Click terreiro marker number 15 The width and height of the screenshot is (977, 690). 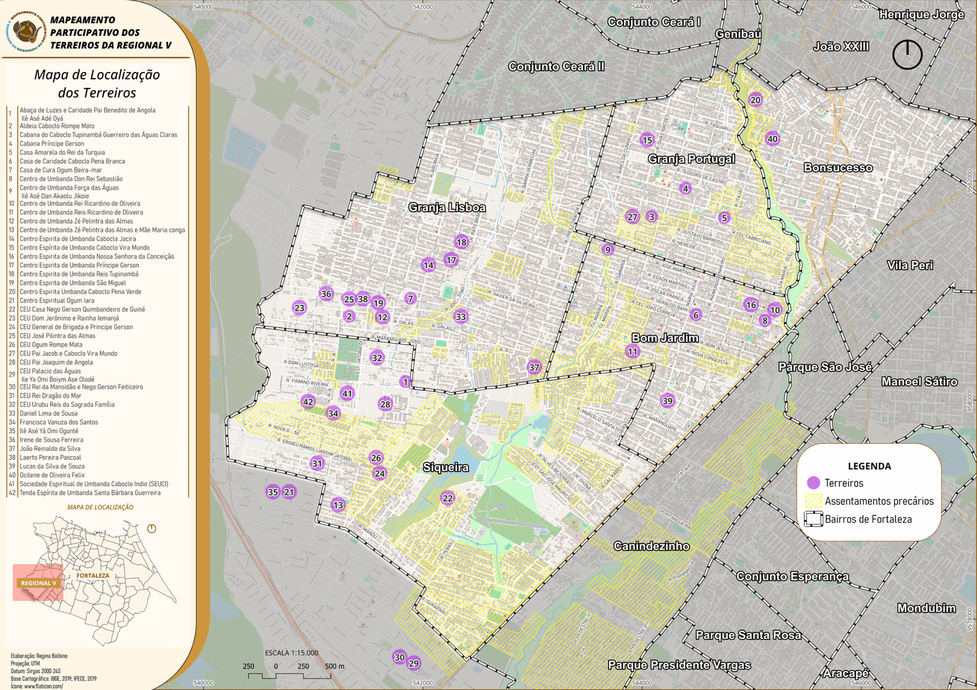(x=647, y=140)
